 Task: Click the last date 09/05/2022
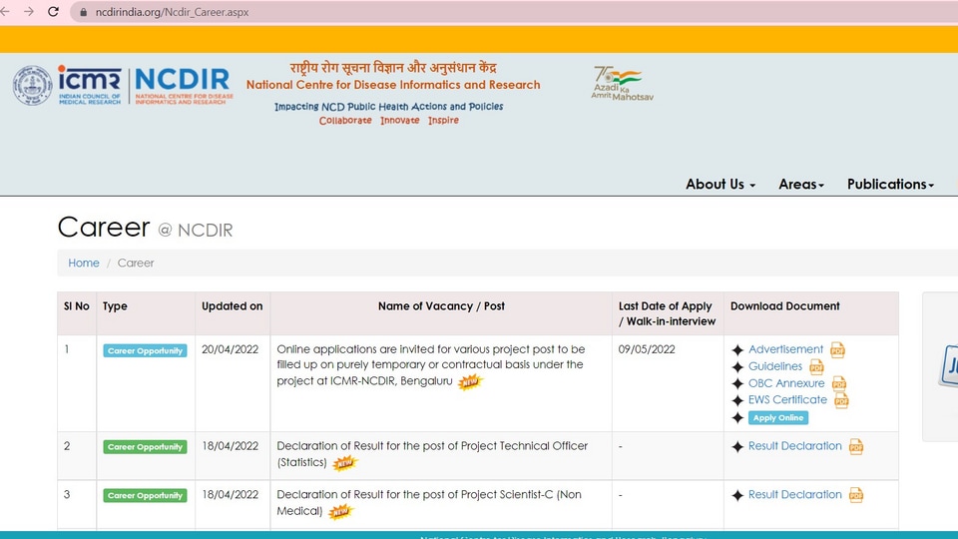click(x=647, y=349)
